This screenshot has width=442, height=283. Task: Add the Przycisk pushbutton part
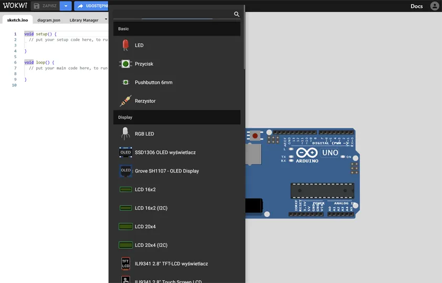click(x=177, y=64)
